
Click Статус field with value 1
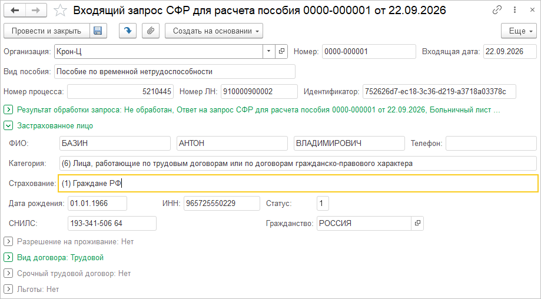[323, 203]
